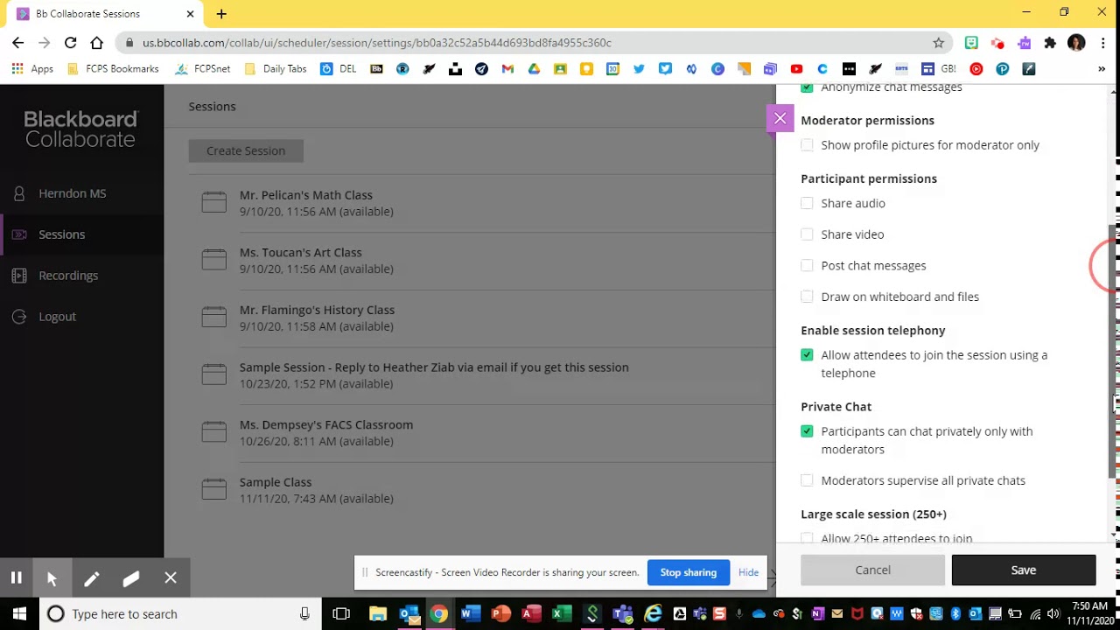
Task: Open Ms. Dempsey's FACS Classroom session
Action: (x=326, y=424)
